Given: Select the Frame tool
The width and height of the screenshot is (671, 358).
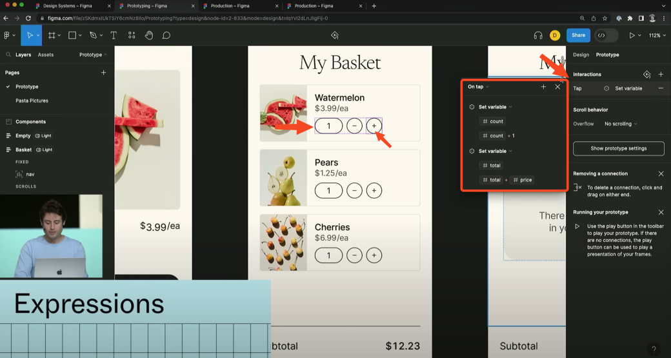Looking at the screenshot, I should coord(52,35).
